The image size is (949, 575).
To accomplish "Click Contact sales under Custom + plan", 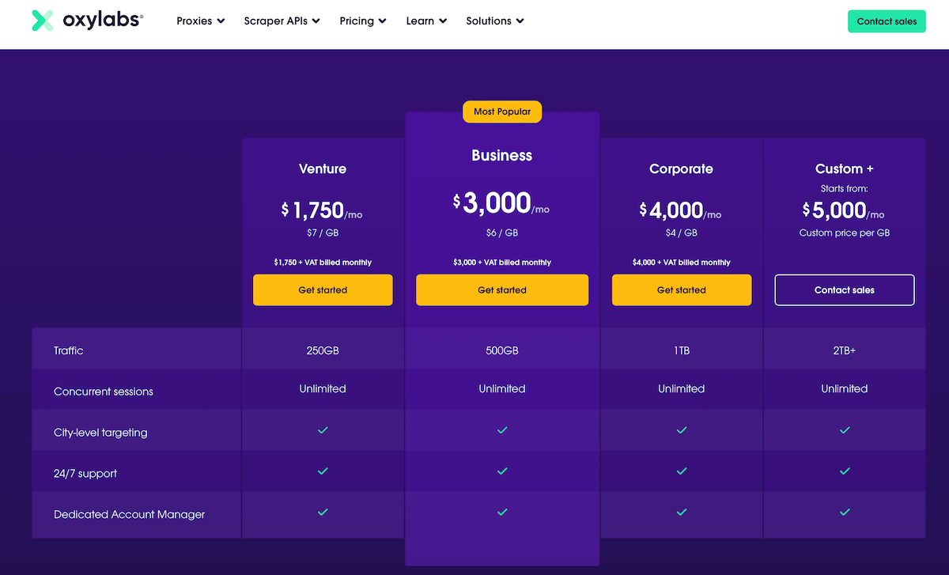I will 845,290.
